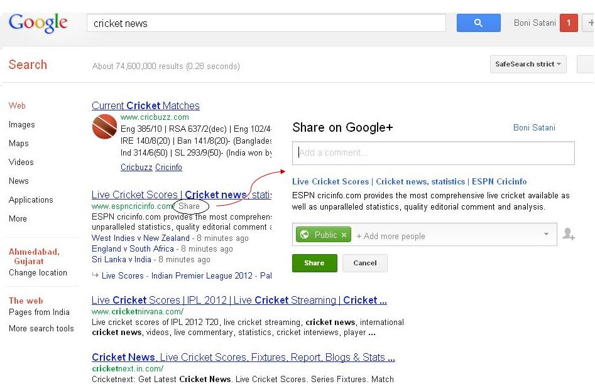Image resolution: width=595 pixels, height=384 pixels.
Task: Open the red notifications counter badge
Action: 569,23
